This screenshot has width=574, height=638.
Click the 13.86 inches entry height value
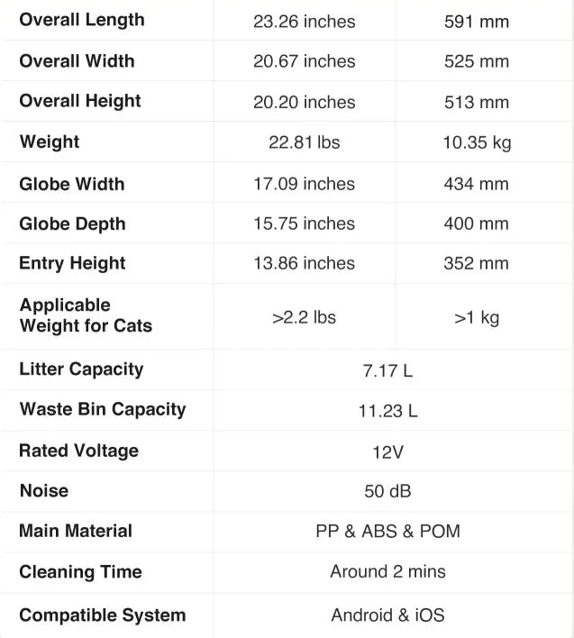click(304, 263)
